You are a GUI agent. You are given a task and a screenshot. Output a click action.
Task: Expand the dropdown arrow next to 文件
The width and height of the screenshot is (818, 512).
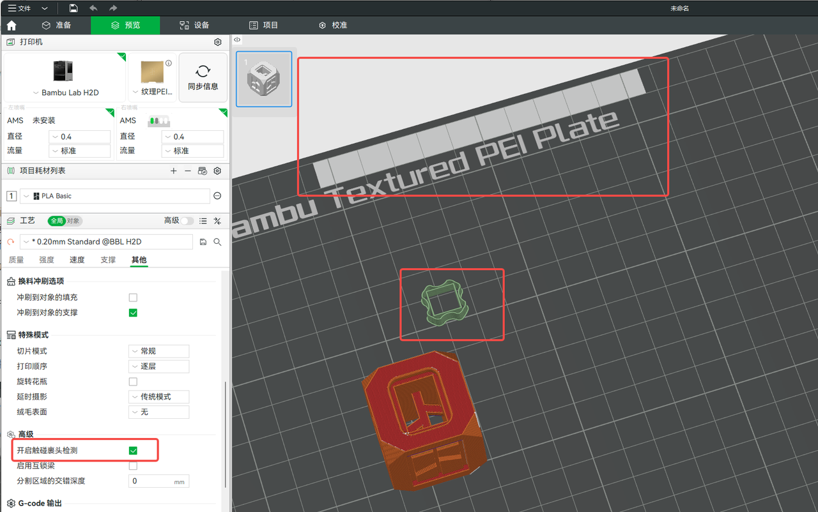point(44,8)
